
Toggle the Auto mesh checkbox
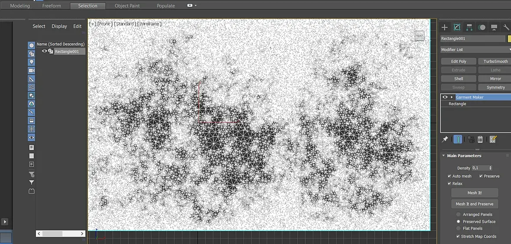click(450, 176)
